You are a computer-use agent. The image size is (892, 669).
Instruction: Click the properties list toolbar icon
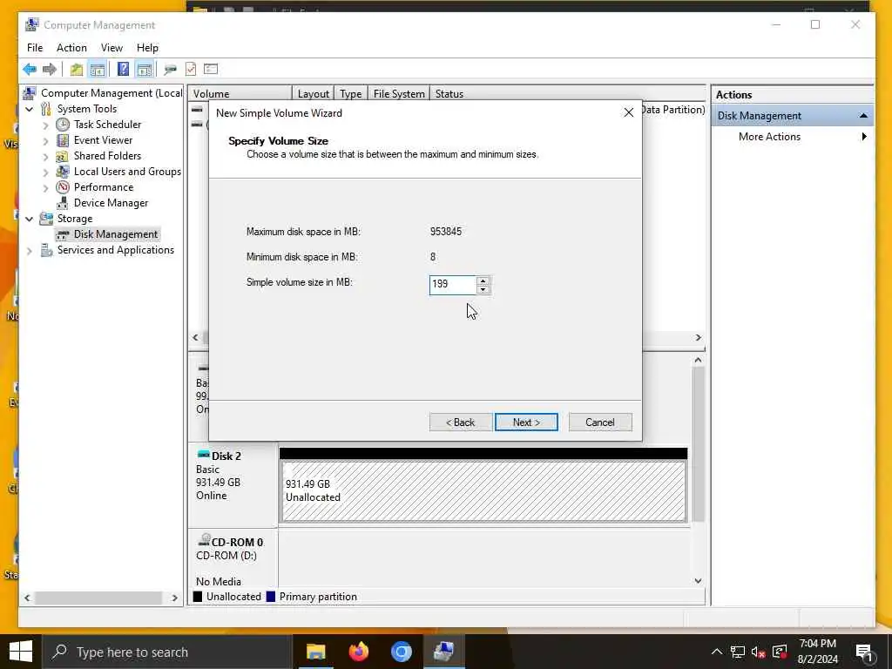(x=211, y=70)
